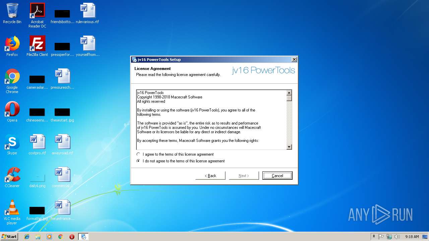The width and height of the screenshot is (429, 241).
Task: Go Back in the setup wizard
Action: [210, 175]
